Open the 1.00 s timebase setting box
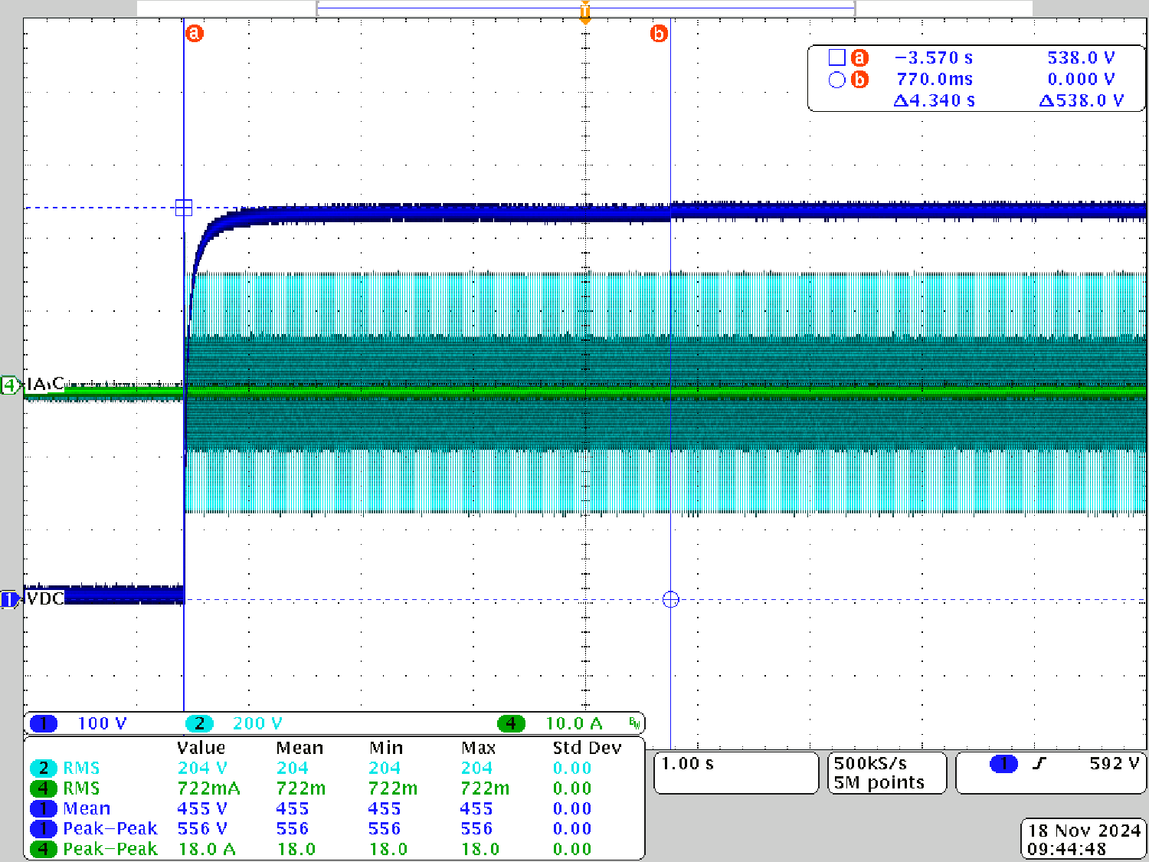The height and width of the screenshot is (862, 1149). click(735, 772)
